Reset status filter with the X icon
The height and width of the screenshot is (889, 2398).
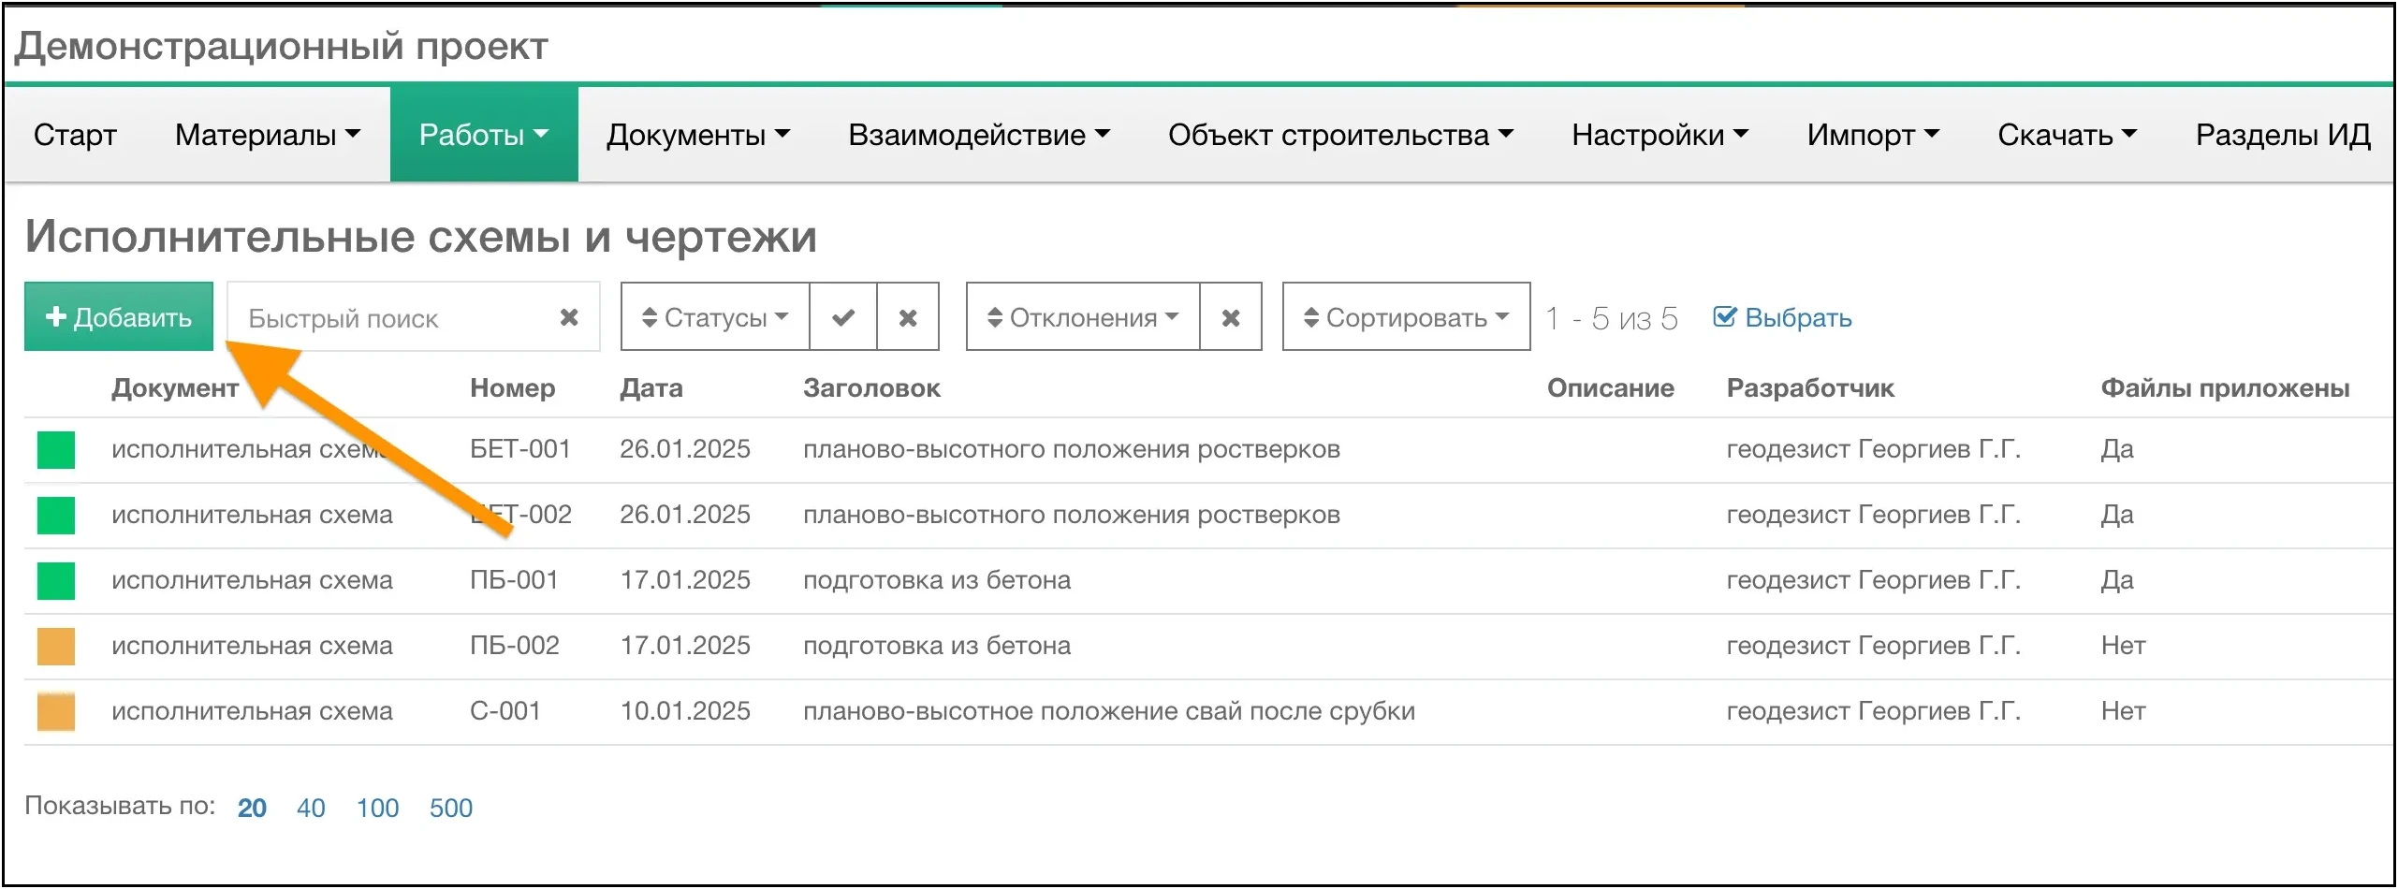click(x=907, y=317)
